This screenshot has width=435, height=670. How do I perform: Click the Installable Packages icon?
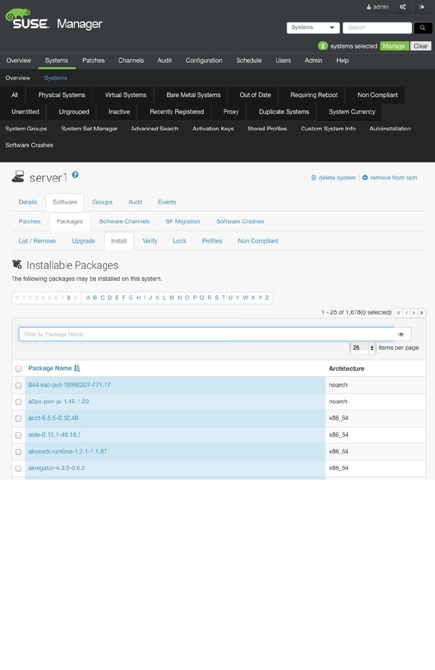point(17,264)
